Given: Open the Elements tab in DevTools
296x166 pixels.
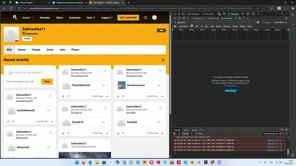Looking at the screenshot, I should [x=208, y=14].
